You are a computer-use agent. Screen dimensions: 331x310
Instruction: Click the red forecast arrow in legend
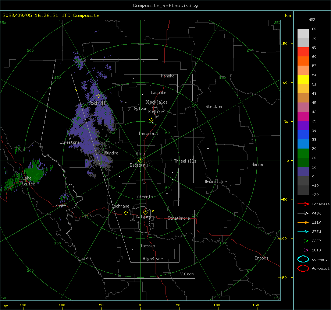pyautogui.click(x=303, y=204)
